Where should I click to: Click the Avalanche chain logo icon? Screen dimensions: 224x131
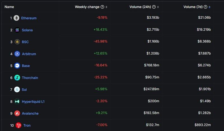click(17, 113)
